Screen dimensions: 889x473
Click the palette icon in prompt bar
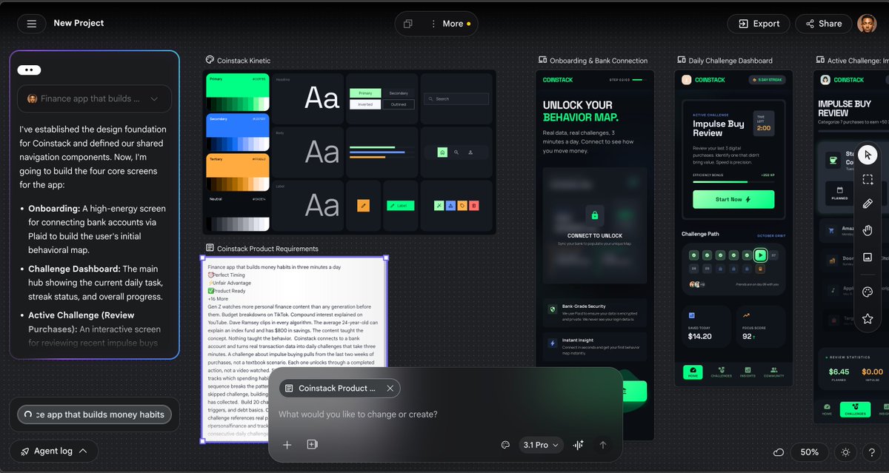[505, 445]
